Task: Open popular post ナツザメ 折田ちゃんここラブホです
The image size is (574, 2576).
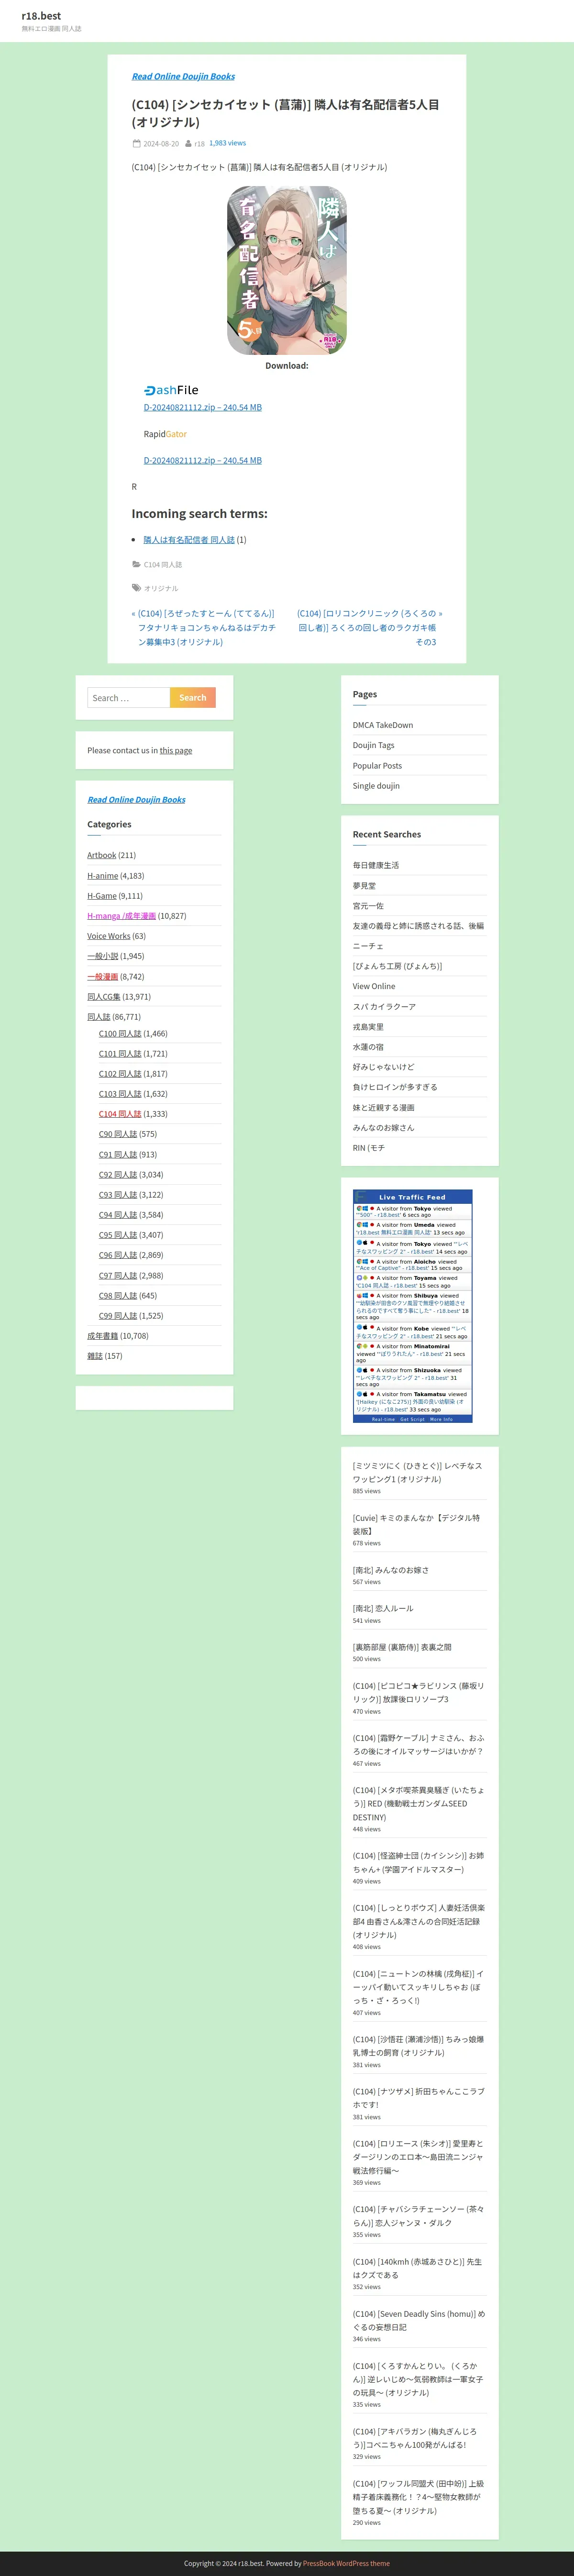Action: 418,2098
